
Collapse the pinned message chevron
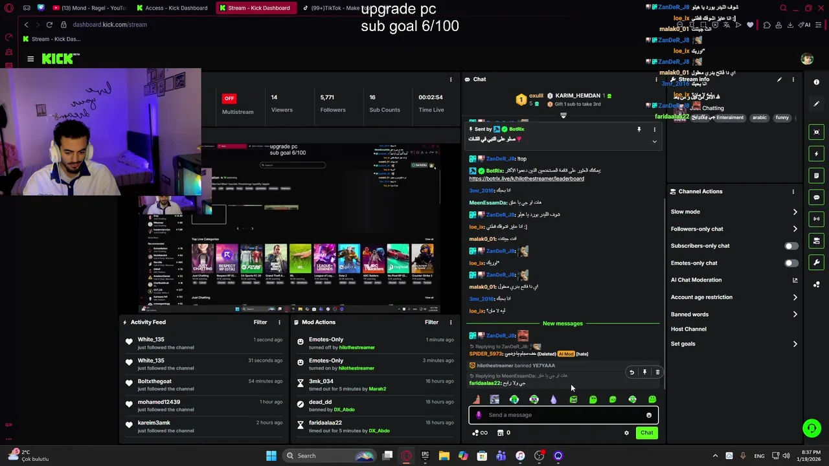[x=654, y=141]
